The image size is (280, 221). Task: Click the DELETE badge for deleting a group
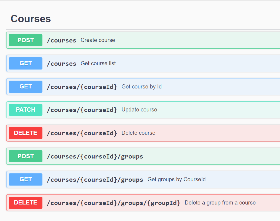coord(25,203)
